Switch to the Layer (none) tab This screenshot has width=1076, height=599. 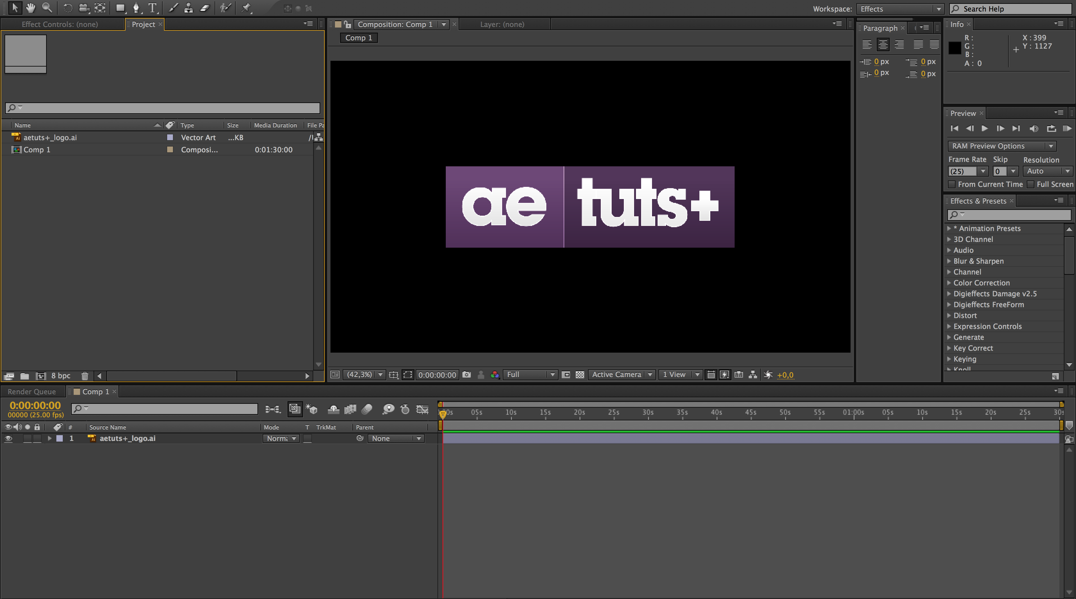click(x=502, y=24)
